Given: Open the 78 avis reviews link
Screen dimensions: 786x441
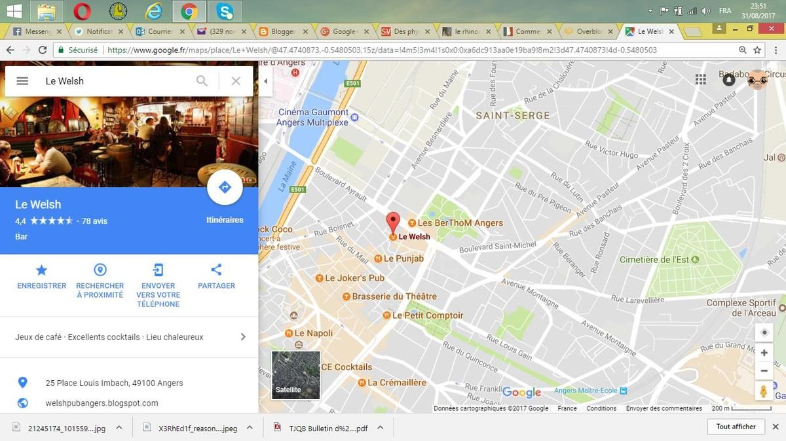Looking at the screenshot, I should (94, 221).
